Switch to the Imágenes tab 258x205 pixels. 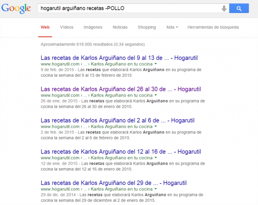pyautogui.click(x=93, y=27)
